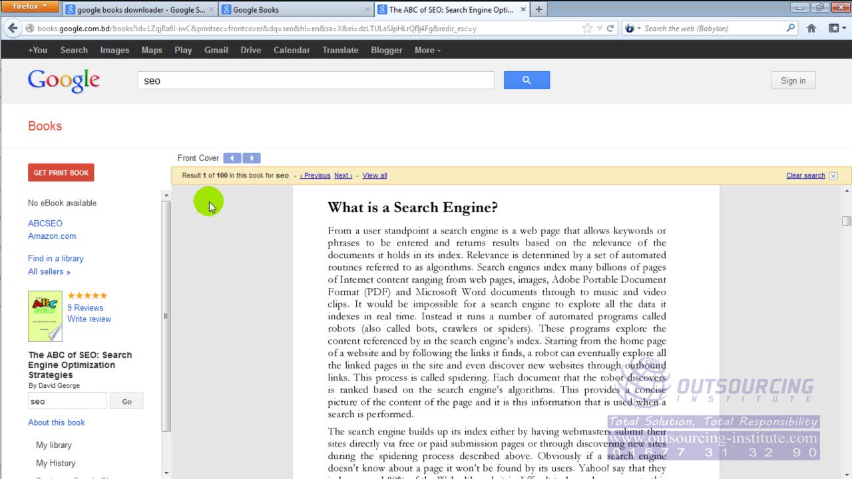Click the Babylon search magnifier icon
This screenshot has height=479, width=852.
791,28
